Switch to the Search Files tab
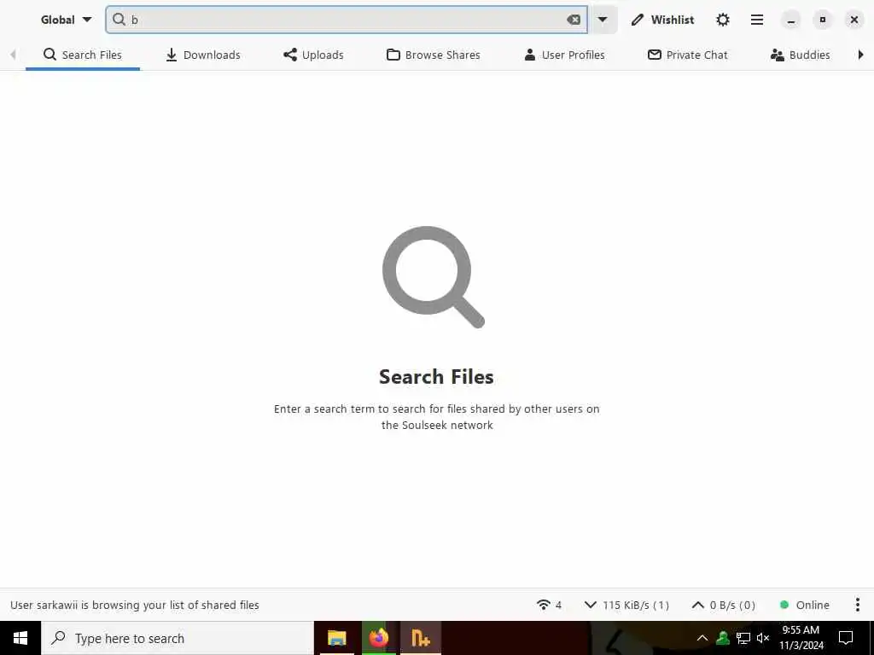The height and width of the screenshot is (655, 874). point(83,55)
